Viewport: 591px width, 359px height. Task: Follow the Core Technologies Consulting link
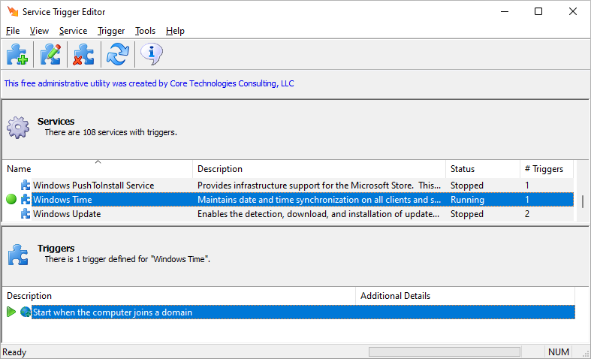click(149, 83)
